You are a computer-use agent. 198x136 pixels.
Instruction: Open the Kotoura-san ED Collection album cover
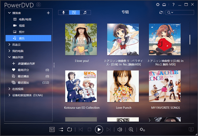(81, 86)
